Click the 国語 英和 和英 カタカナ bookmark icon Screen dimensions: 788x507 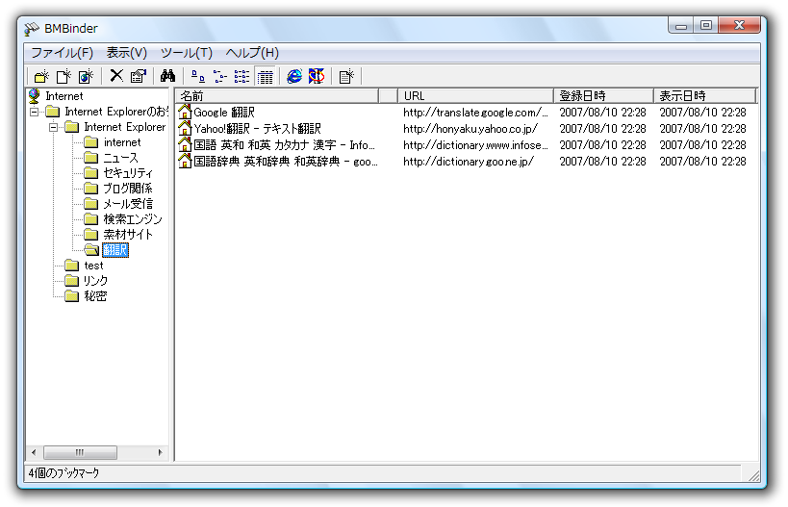[x=185, y=144]
